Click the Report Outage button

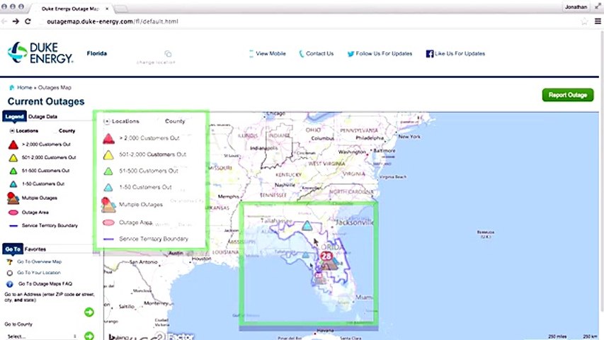(x=568, y=95)
